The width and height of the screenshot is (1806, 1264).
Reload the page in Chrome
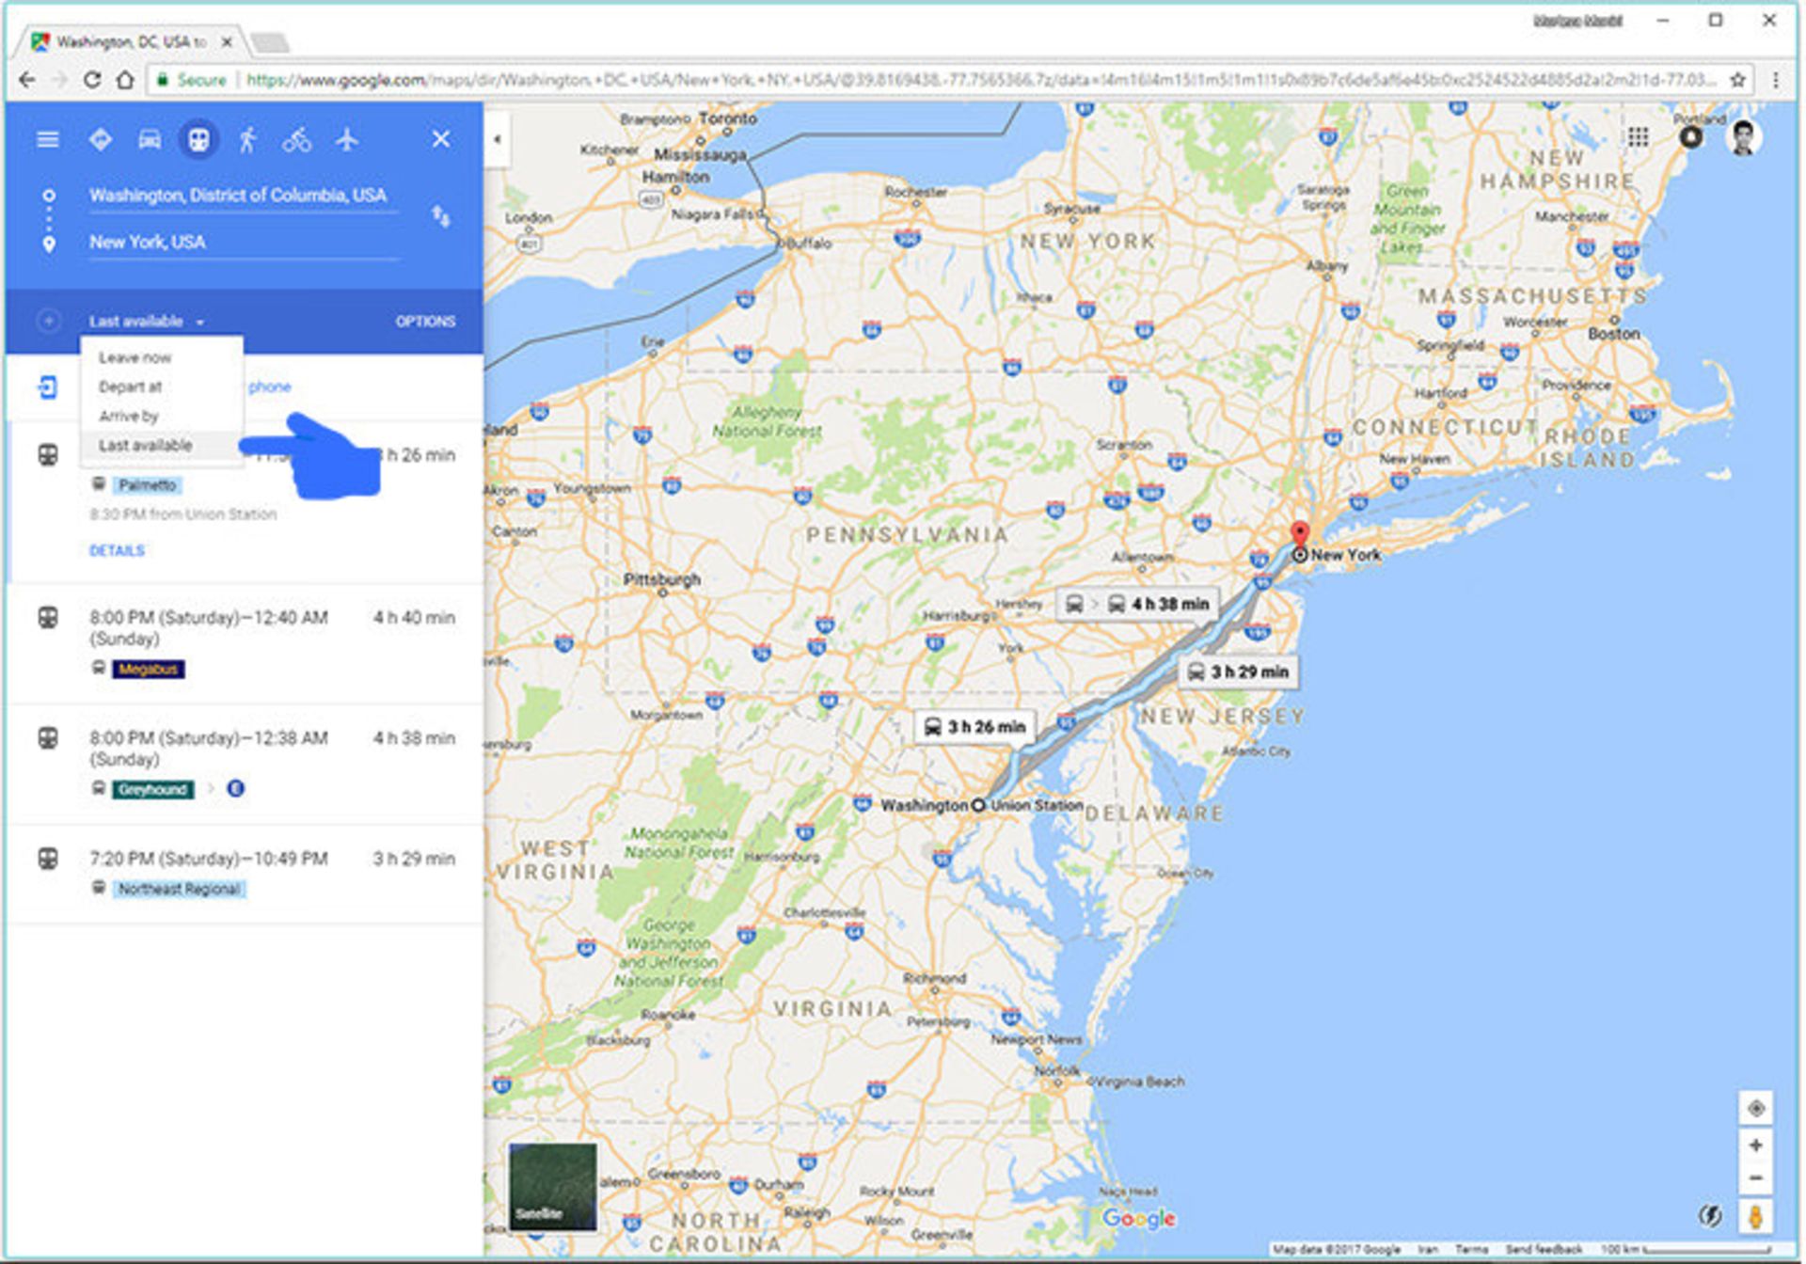pyautogui.click(x=91, y=80)
